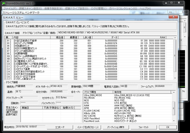This screenshot has width=190, height=133.
Task: Open the 認識ドライブ設定(D) menu
Action: pos(77,9)
